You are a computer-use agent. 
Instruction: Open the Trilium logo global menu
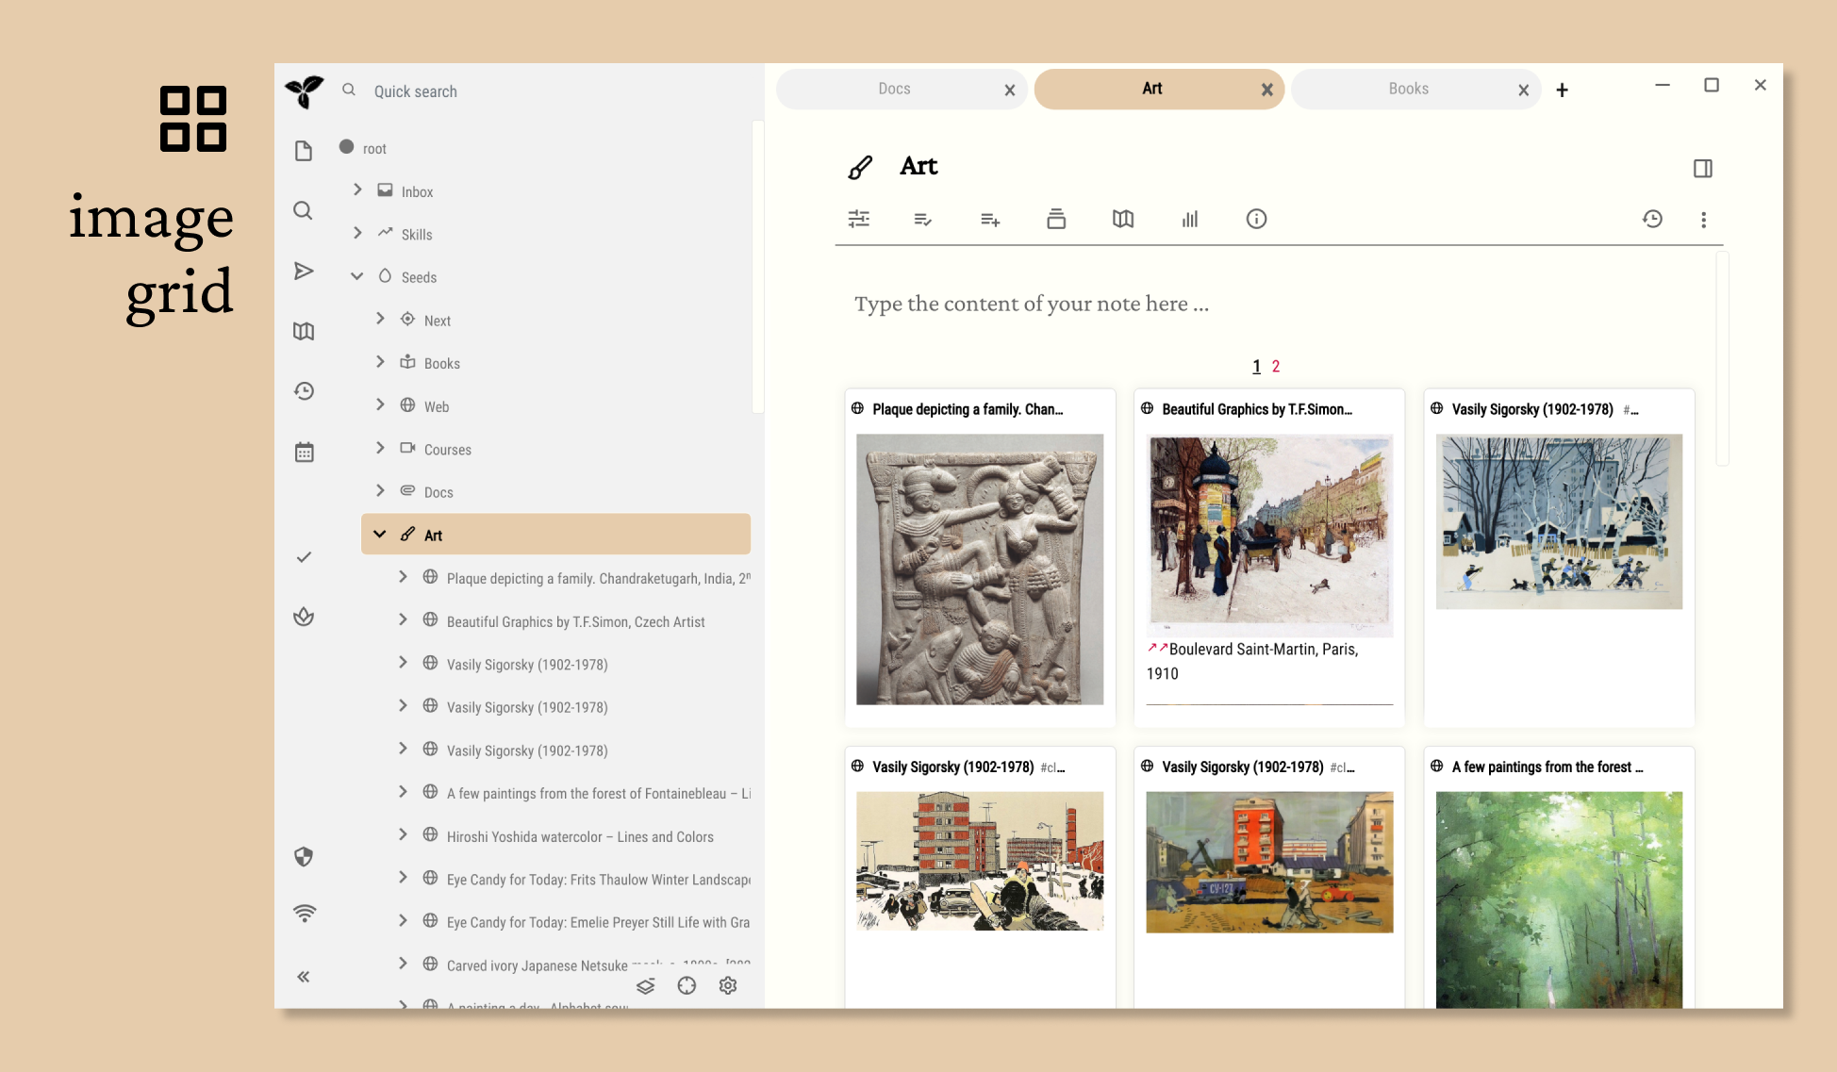pos(304,91)
